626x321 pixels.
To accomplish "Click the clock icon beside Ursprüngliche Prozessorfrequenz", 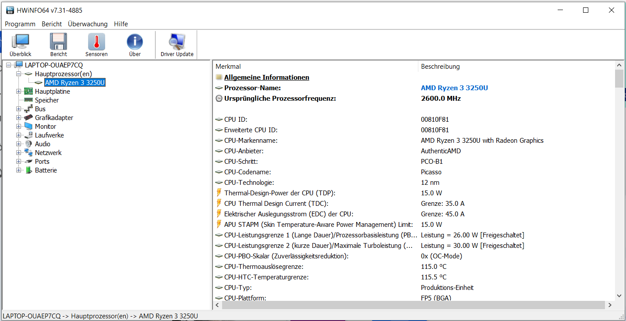I will pos(219,99).
